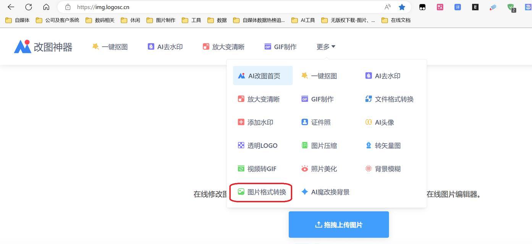The image size is (532, 244).
Task: Open the AI工具 bookmarks folder
Action: click(x=303, y=20)
